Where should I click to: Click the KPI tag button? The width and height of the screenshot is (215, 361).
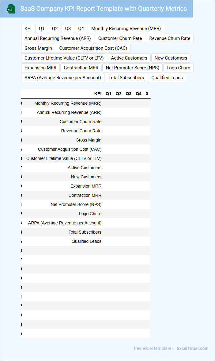click(x=28, y=29)
